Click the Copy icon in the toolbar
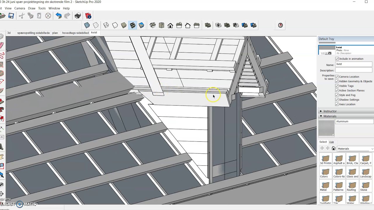Viewport: 374px width, 210px height. [x=30, y=16]
